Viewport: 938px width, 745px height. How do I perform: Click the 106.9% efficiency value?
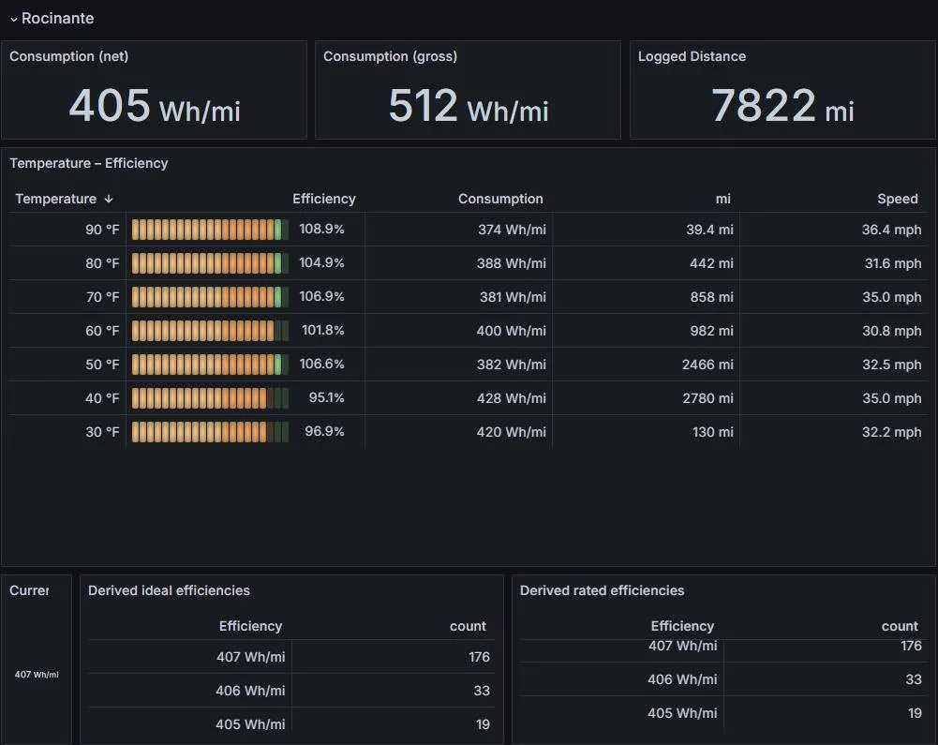click(321, 296)
